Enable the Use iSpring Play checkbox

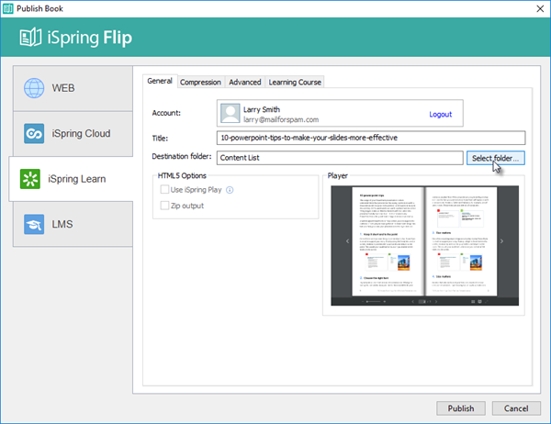(164, 190)
